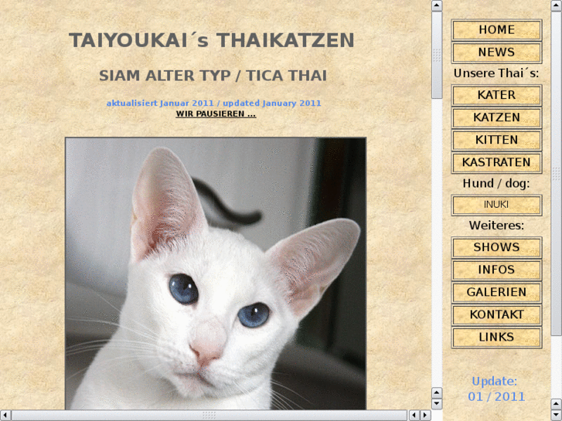Click the 'Update: 01 / 2011' text
Screen dimensions: 562x421
(496, 389)
